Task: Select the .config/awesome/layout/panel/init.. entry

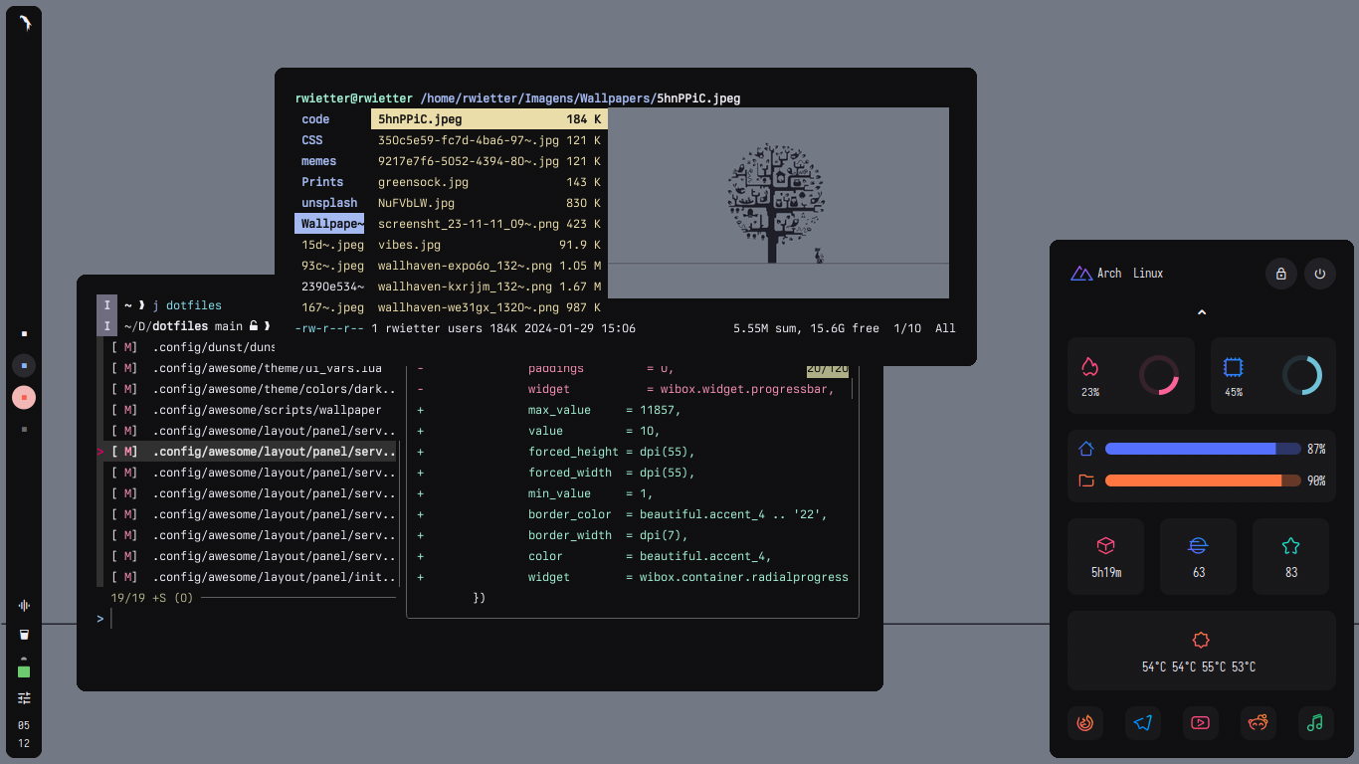Action: pyautogui.click(x=250, y=577)
